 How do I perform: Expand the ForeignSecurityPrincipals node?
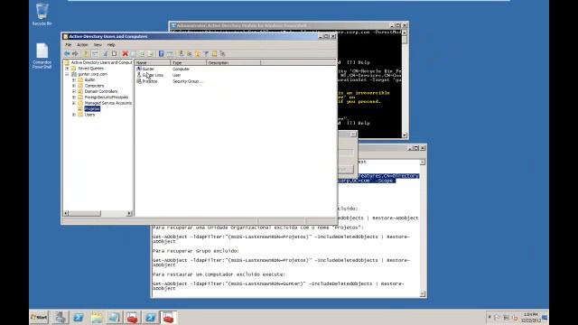[x=74, y=97]
